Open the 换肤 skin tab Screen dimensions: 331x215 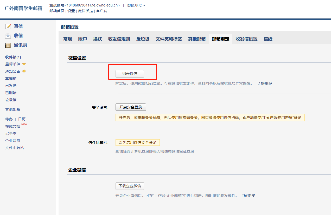98,39
